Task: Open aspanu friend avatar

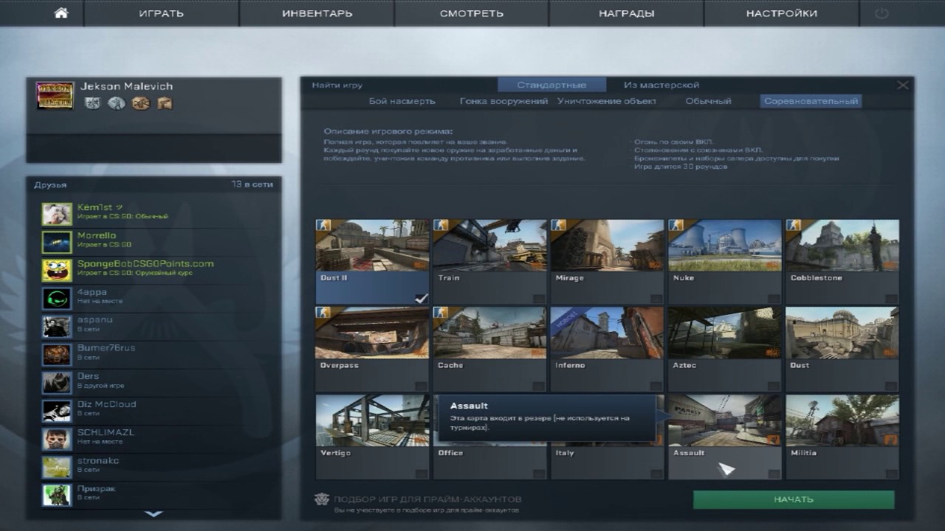Action: (x=57, y=326)
